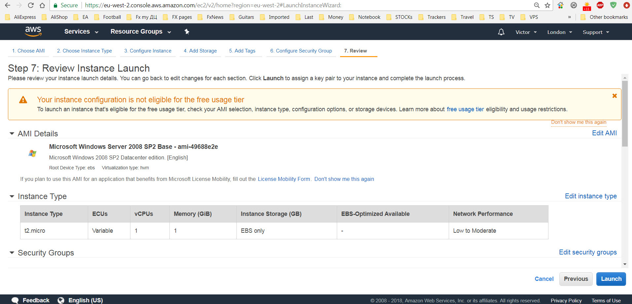Dismiss the free tier warning with X
The width and height of the screenshot is (632, 304).
[x=614, y=96]
